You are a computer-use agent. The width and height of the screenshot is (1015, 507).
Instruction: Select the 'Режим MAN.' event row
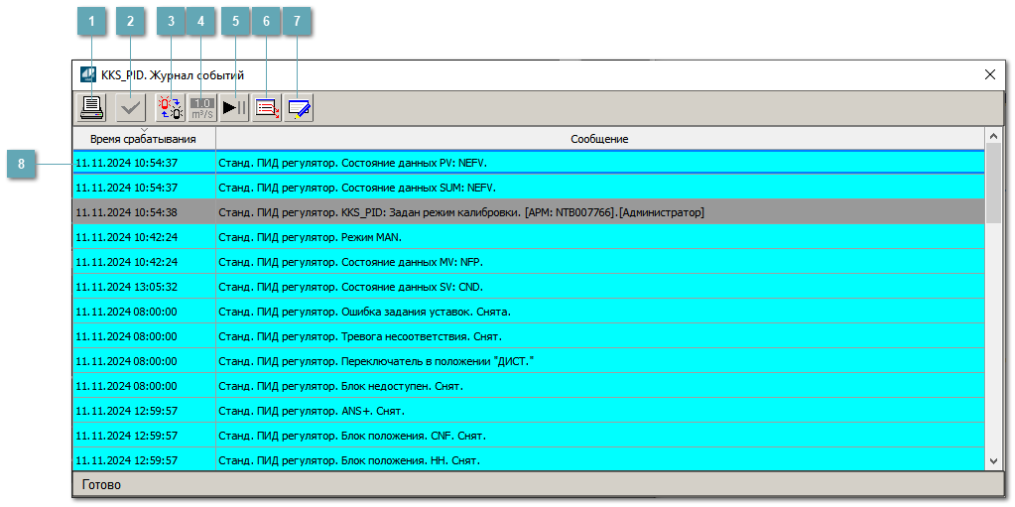pyautogui.click(x=528, y=237)
